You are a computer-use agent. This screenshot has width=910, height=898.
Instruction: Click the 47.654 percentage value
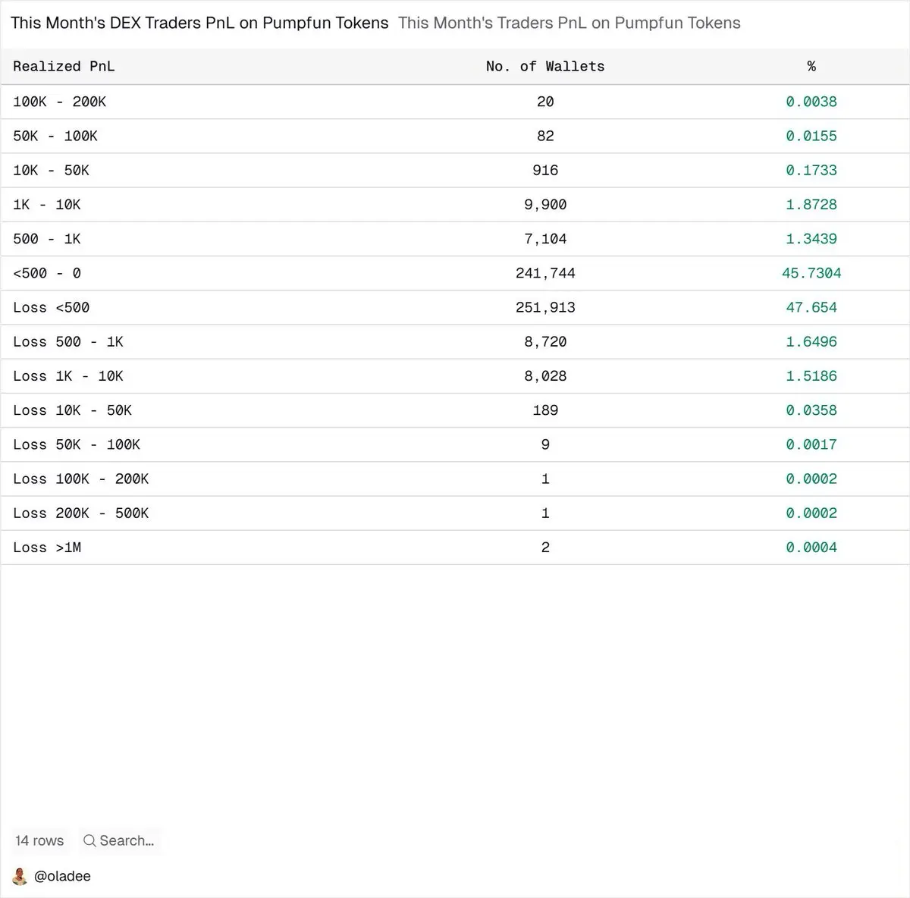(811, 308)
